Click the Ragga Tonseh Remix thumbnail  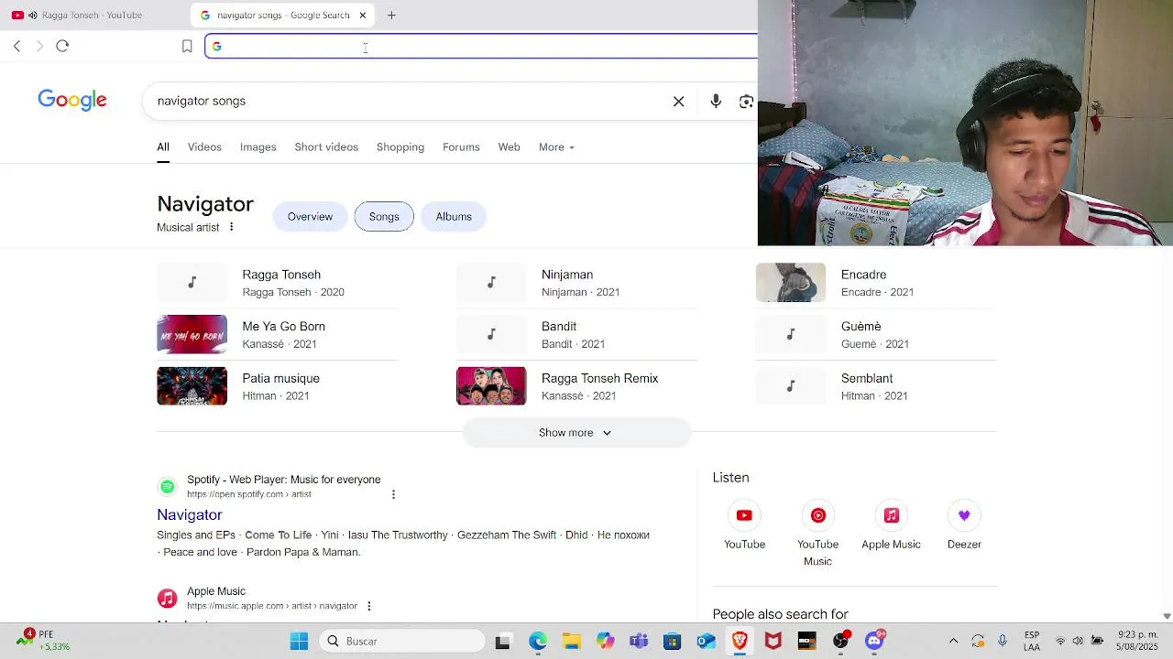click(491, 386)
